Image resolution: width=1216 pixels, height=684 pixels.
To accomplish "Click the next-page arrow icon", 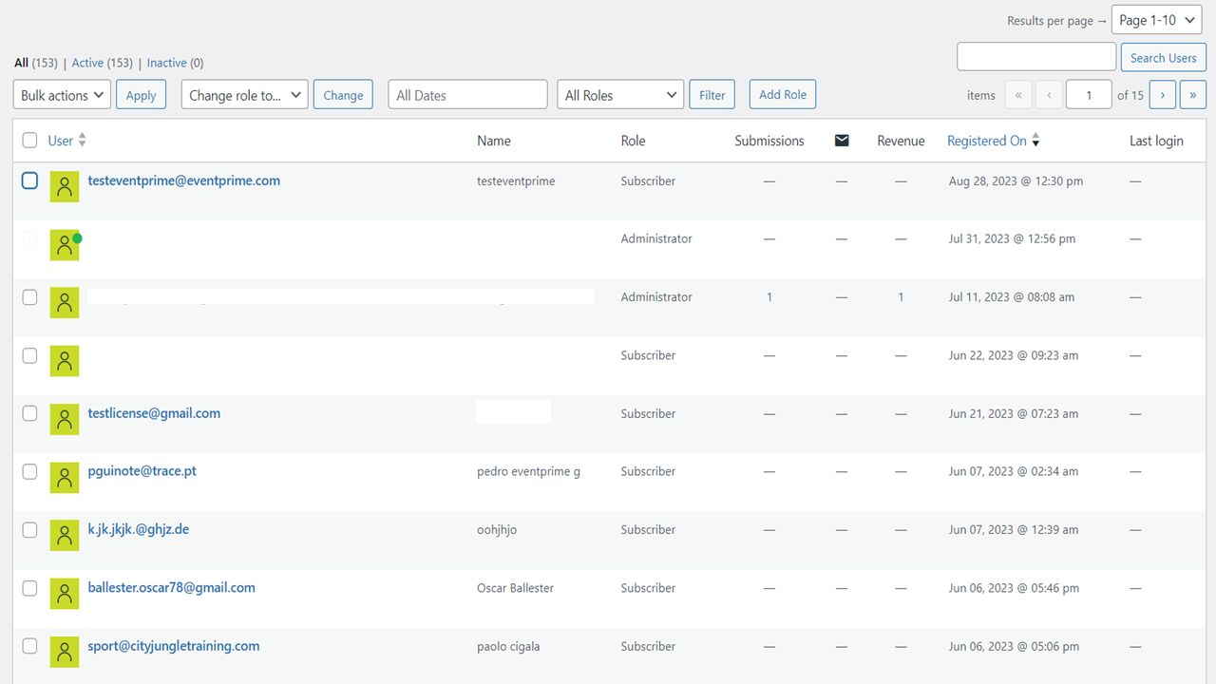I will [x=1162, y=94].
